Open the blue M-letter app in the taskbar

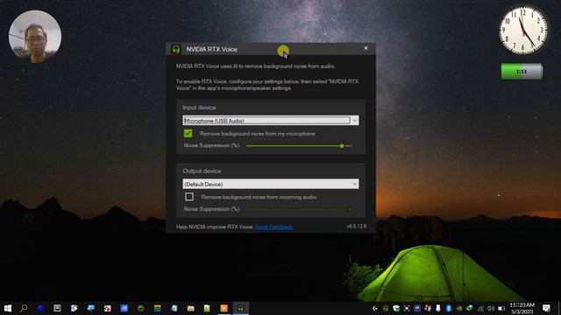pos(124,308)
